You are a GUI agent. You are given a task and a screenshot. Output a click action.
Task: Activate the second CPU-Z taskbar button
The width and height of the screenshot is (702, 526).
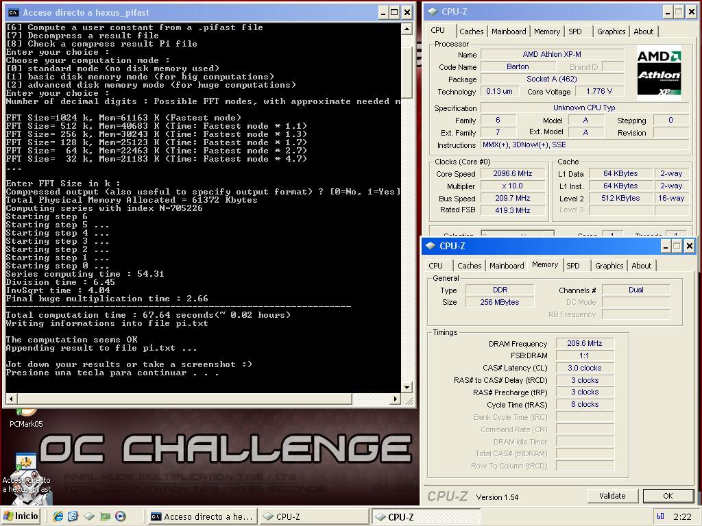coord(425,516)
